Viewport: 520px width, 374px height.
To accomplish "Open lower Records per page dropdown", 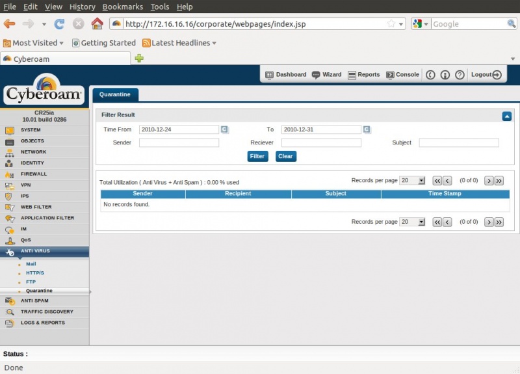I will (412, 222).
